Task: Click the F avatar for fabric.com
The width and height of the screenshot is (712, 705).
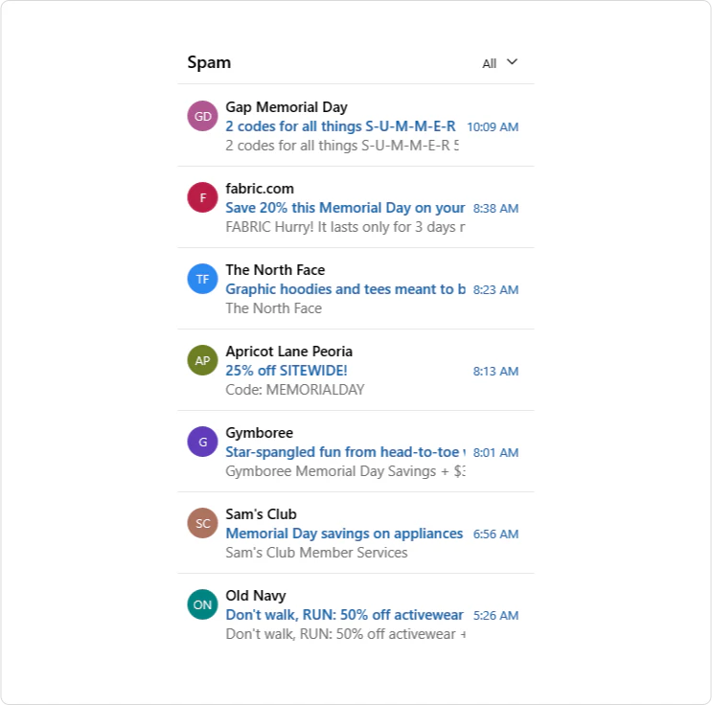Action: [202, 197]
